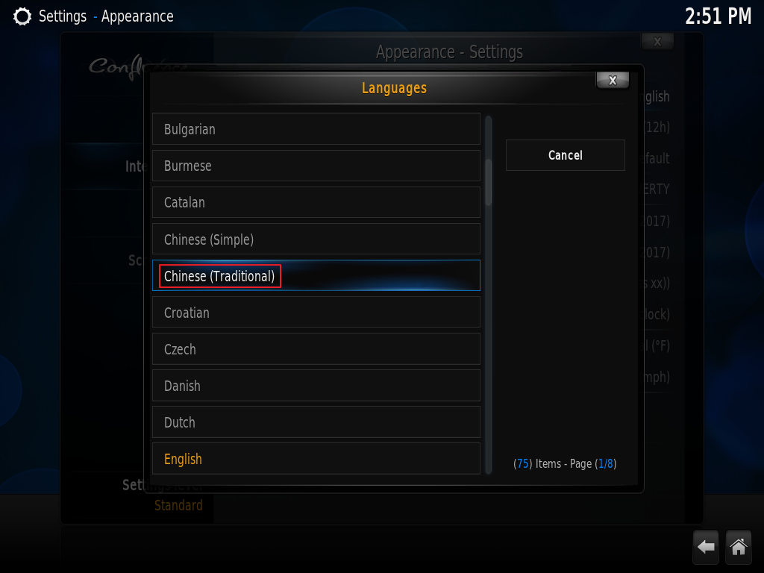Click the home icon at bottom right

(738, 547)
